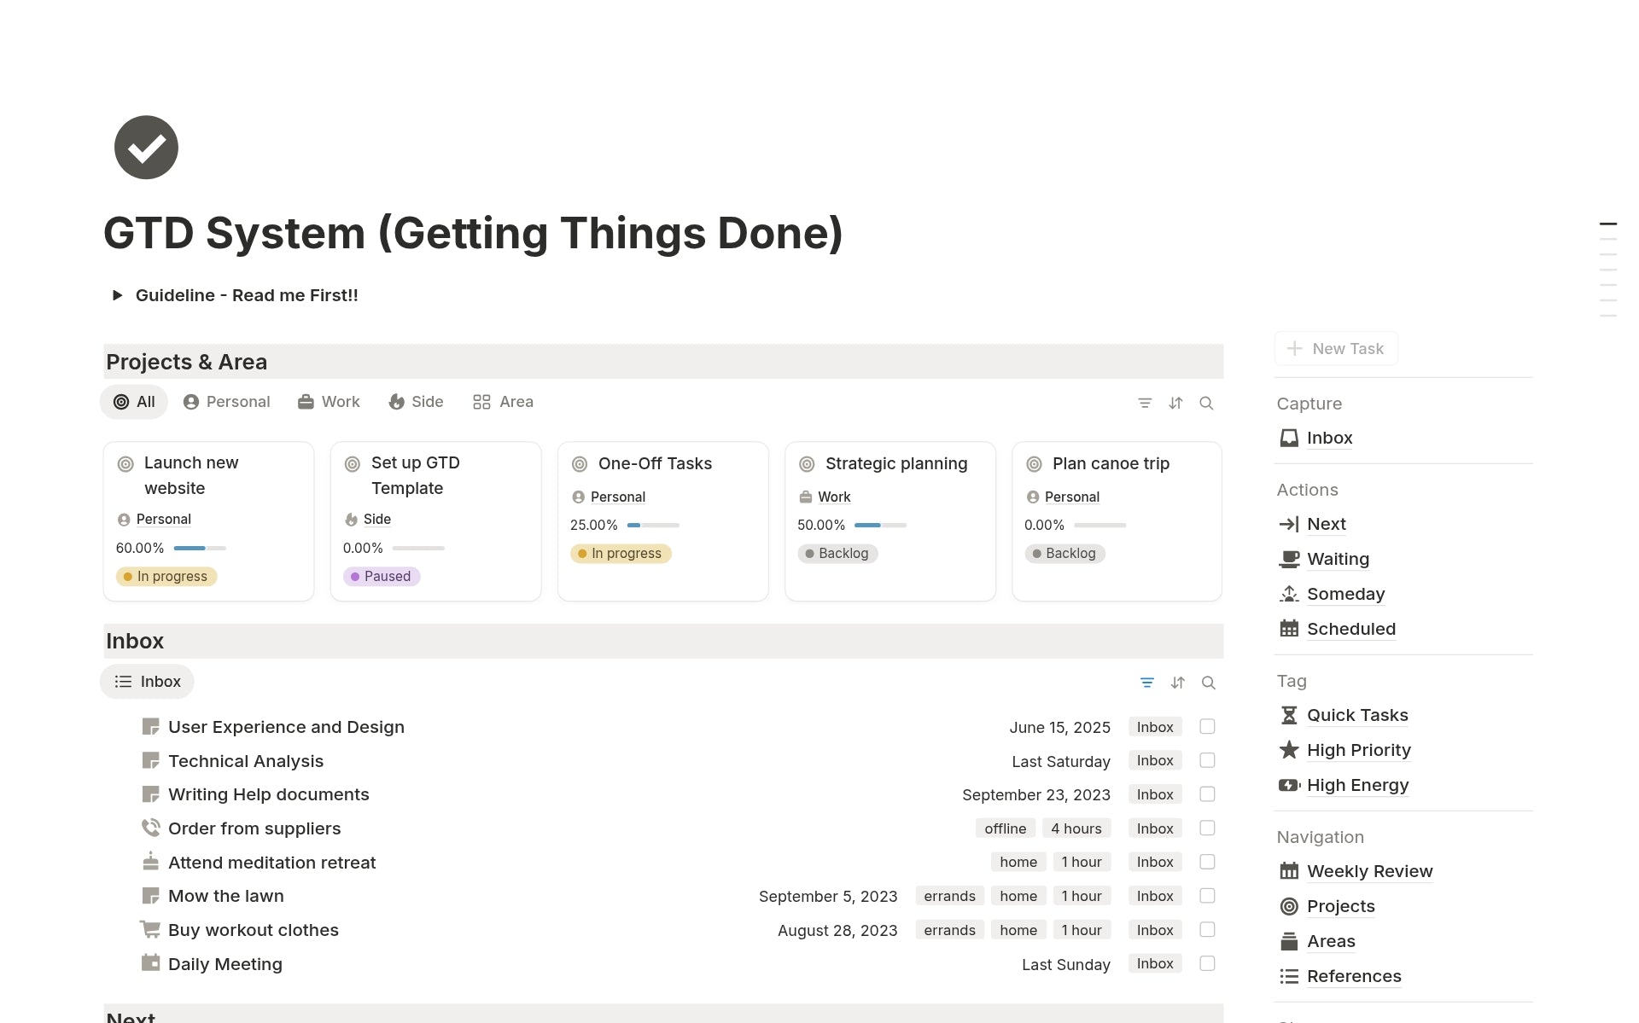Click the Launch new website progress bar
The width and height of the screenshot is (1639, 1023).
tap(200, 548)
